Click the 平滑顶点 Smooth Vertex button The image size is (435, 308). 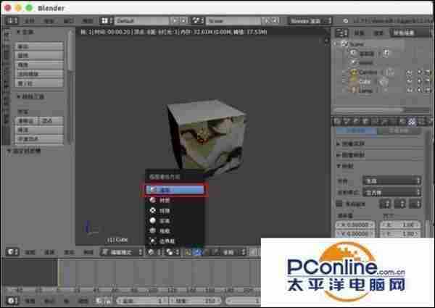(x=39, y=139)
